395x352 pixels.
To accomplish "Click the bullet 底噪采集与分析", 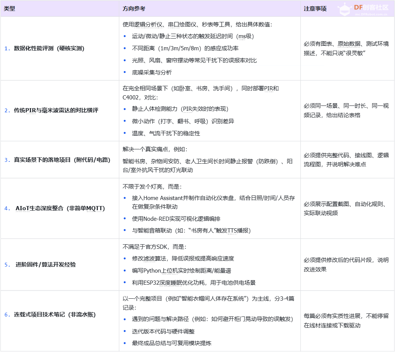I will click(152, 73).
